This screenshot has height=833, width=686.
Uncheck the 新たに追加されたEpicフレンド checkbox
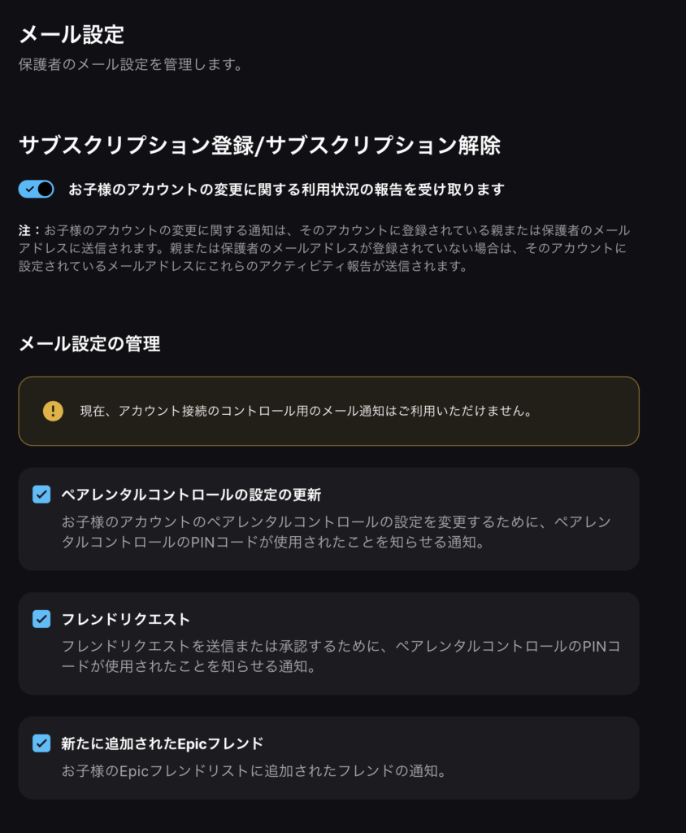(41, 744)
